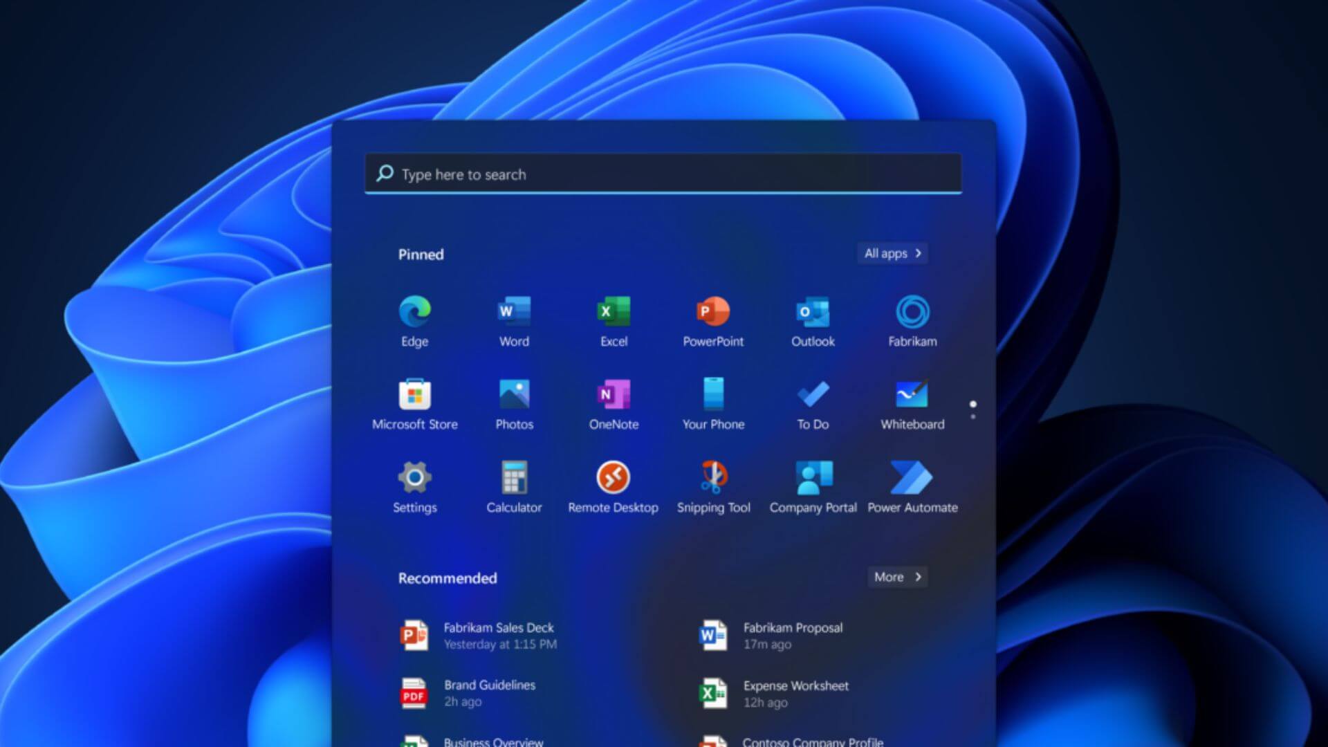The width and height of the screenshot is (1328, 747).
Task: Open the Settings gear app
Action: tap(415, 477)
